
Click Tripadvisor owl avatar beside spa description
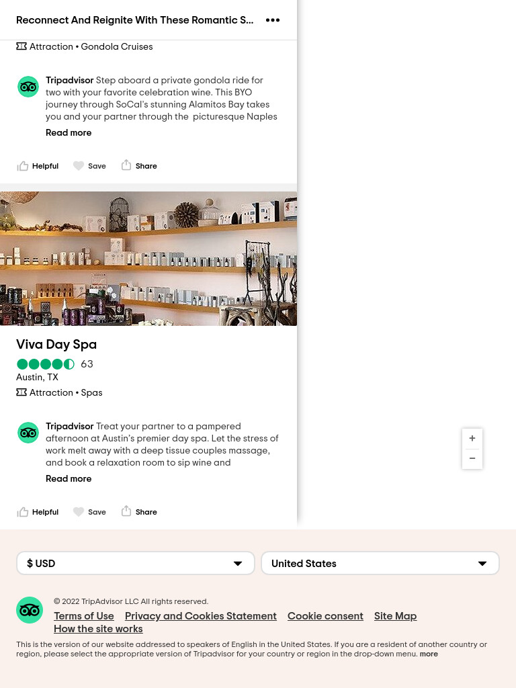[x=28, y=433]
